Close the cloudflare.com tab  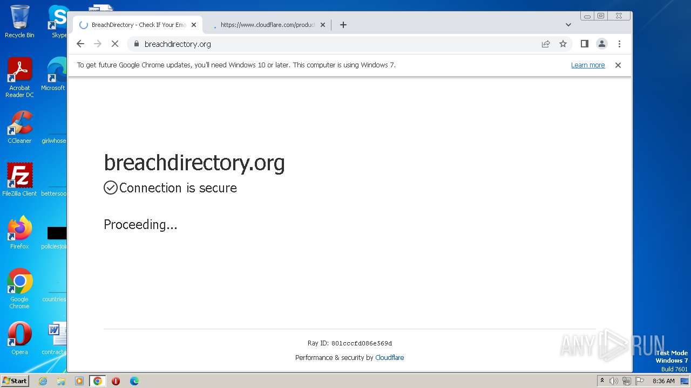point(323,25)
